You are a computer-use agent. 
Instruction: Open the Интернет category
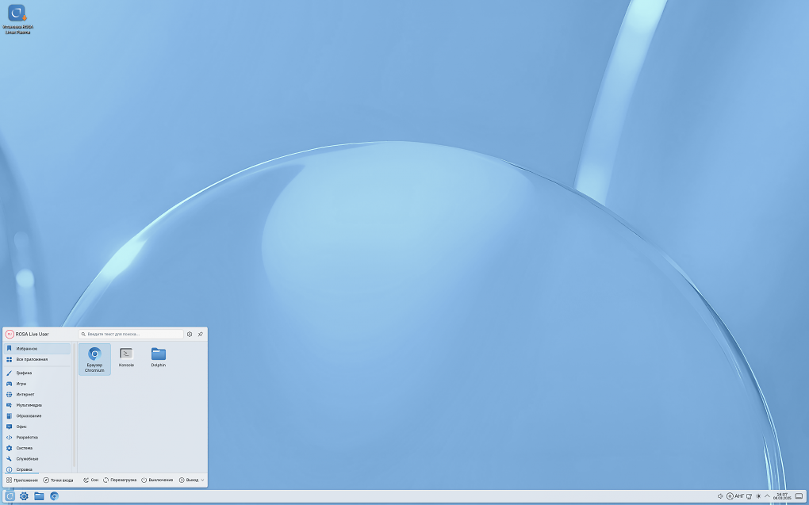(x=37, y=395)
